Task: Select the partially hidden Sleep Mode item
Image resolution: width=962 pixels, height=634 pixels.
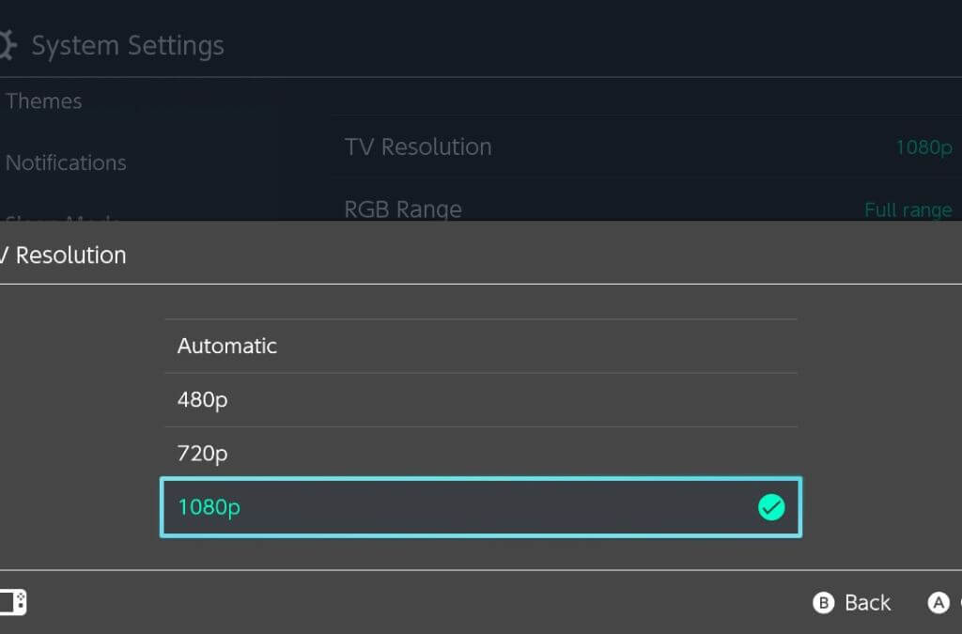Action: (x=62, y=218)
